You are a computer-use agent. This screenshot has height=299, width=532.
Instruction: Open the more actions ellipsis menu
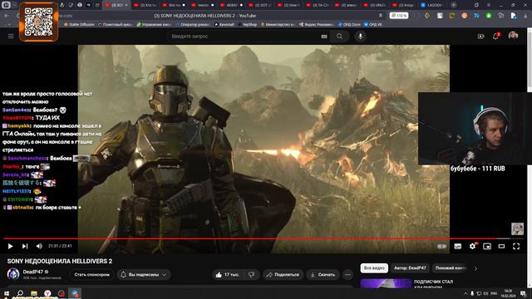(347, 275)
